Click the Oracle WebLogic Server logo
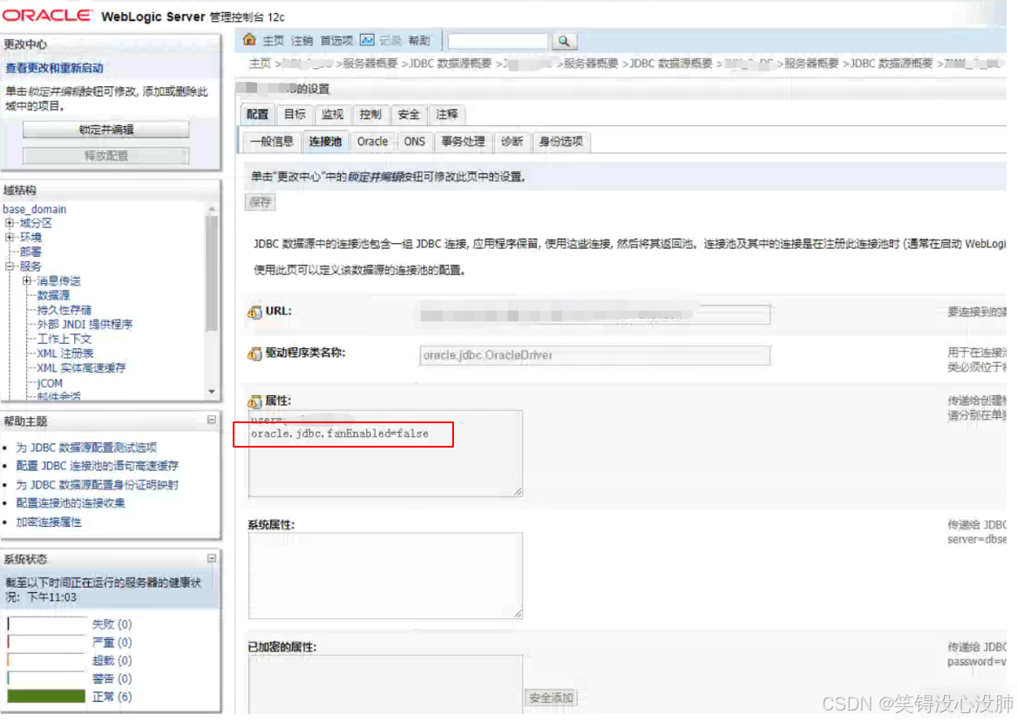 pos(48,13)
